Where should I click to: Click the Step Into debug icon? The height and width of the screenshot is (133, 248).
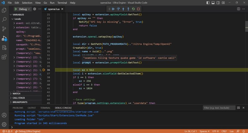(x=123, y=9)
